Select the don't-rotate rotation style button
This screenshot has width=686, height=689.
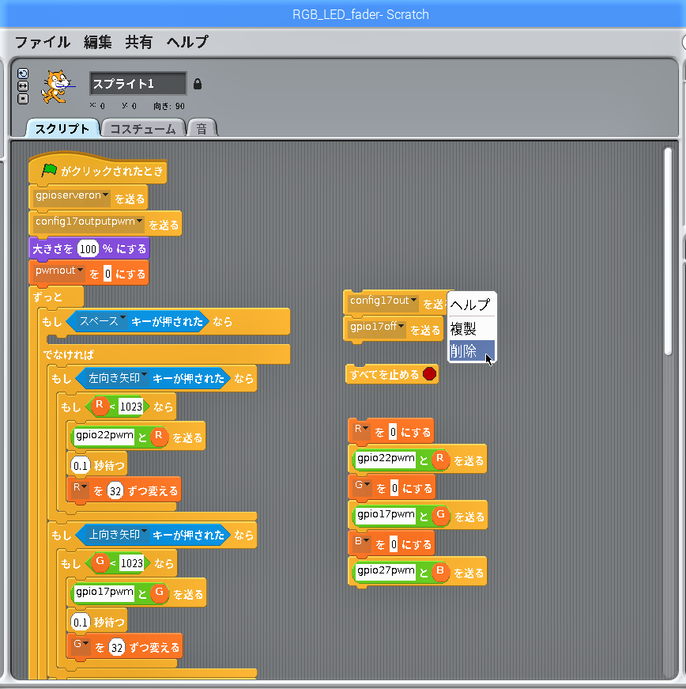23,99
